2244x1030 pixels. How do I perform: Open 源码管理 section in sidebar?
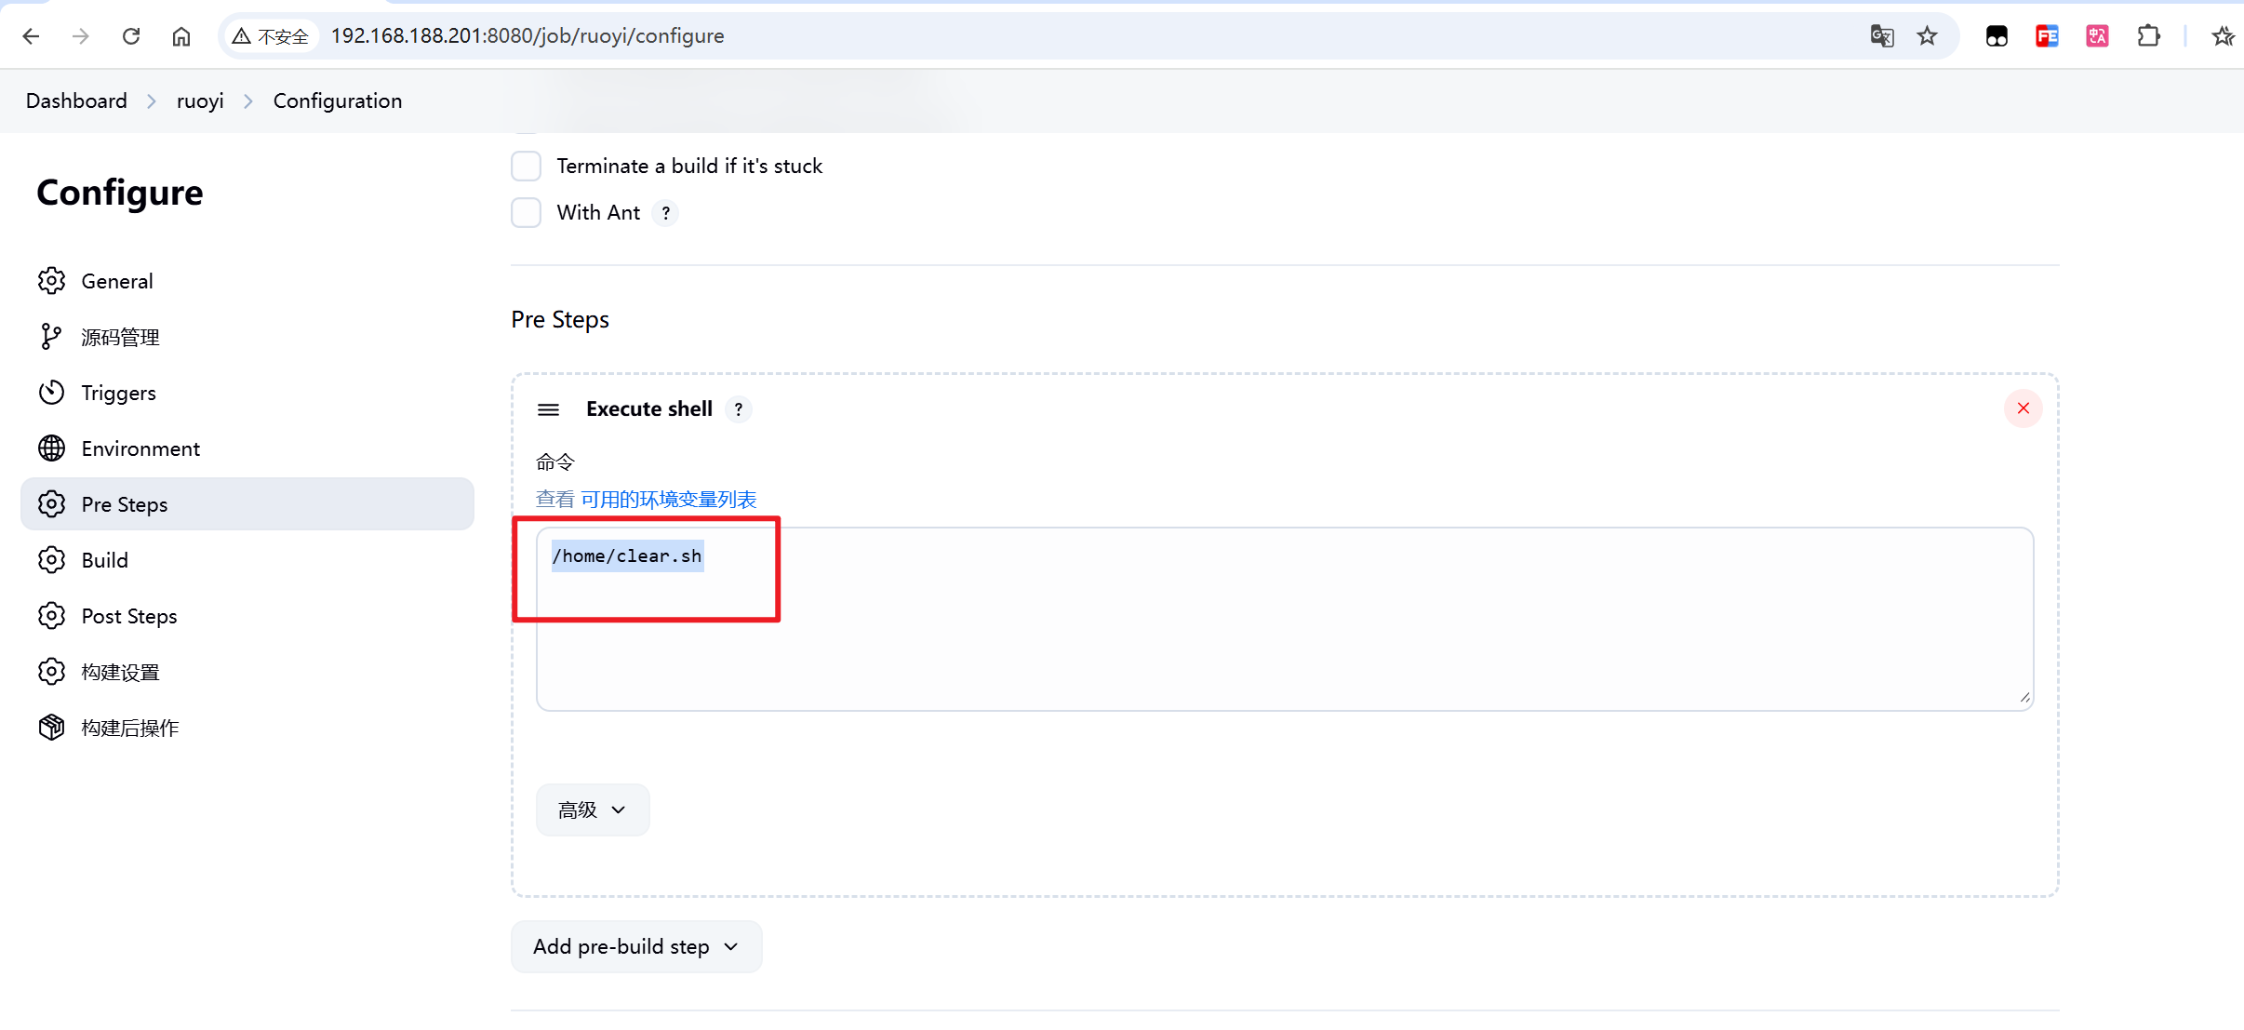[120, 337]
